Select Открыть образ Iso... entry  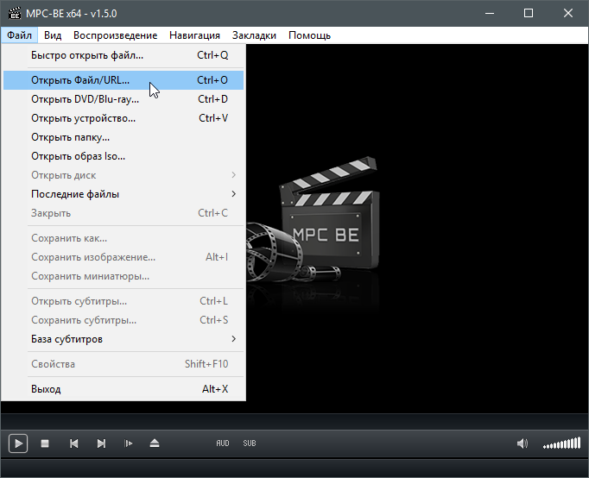point(123,156)
